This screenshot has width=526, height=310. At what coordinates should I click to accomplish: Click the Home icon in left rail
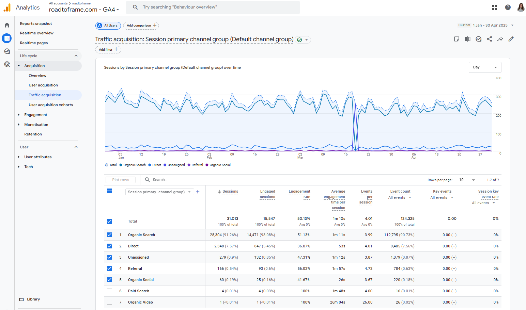point(7,25)
